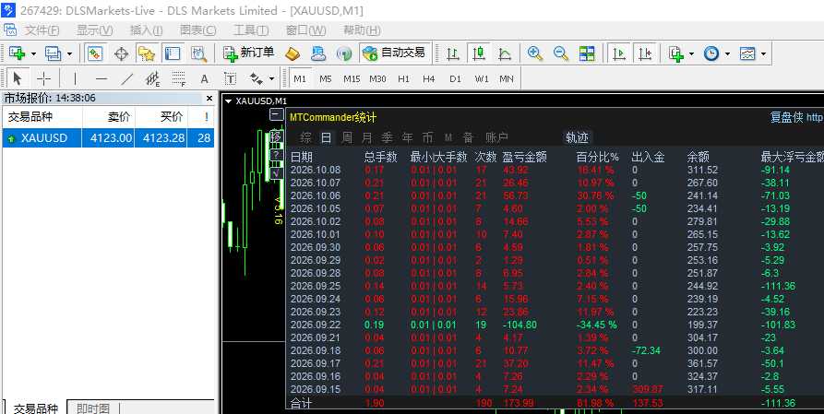The width and height of the screenshot is (824, 414).
Task: Select the 周 weekly statistics tab
Action: (347, 137)
